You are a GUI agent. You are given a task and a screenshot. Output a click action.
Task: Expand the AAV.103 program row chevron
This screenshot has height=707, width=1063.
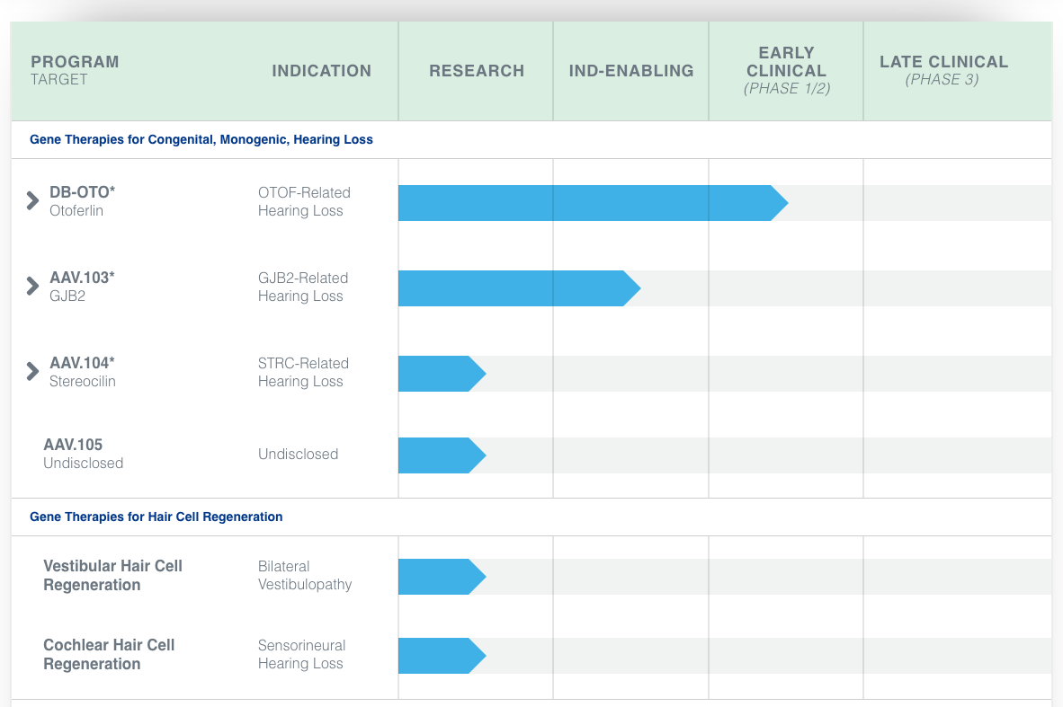point(32,287)
